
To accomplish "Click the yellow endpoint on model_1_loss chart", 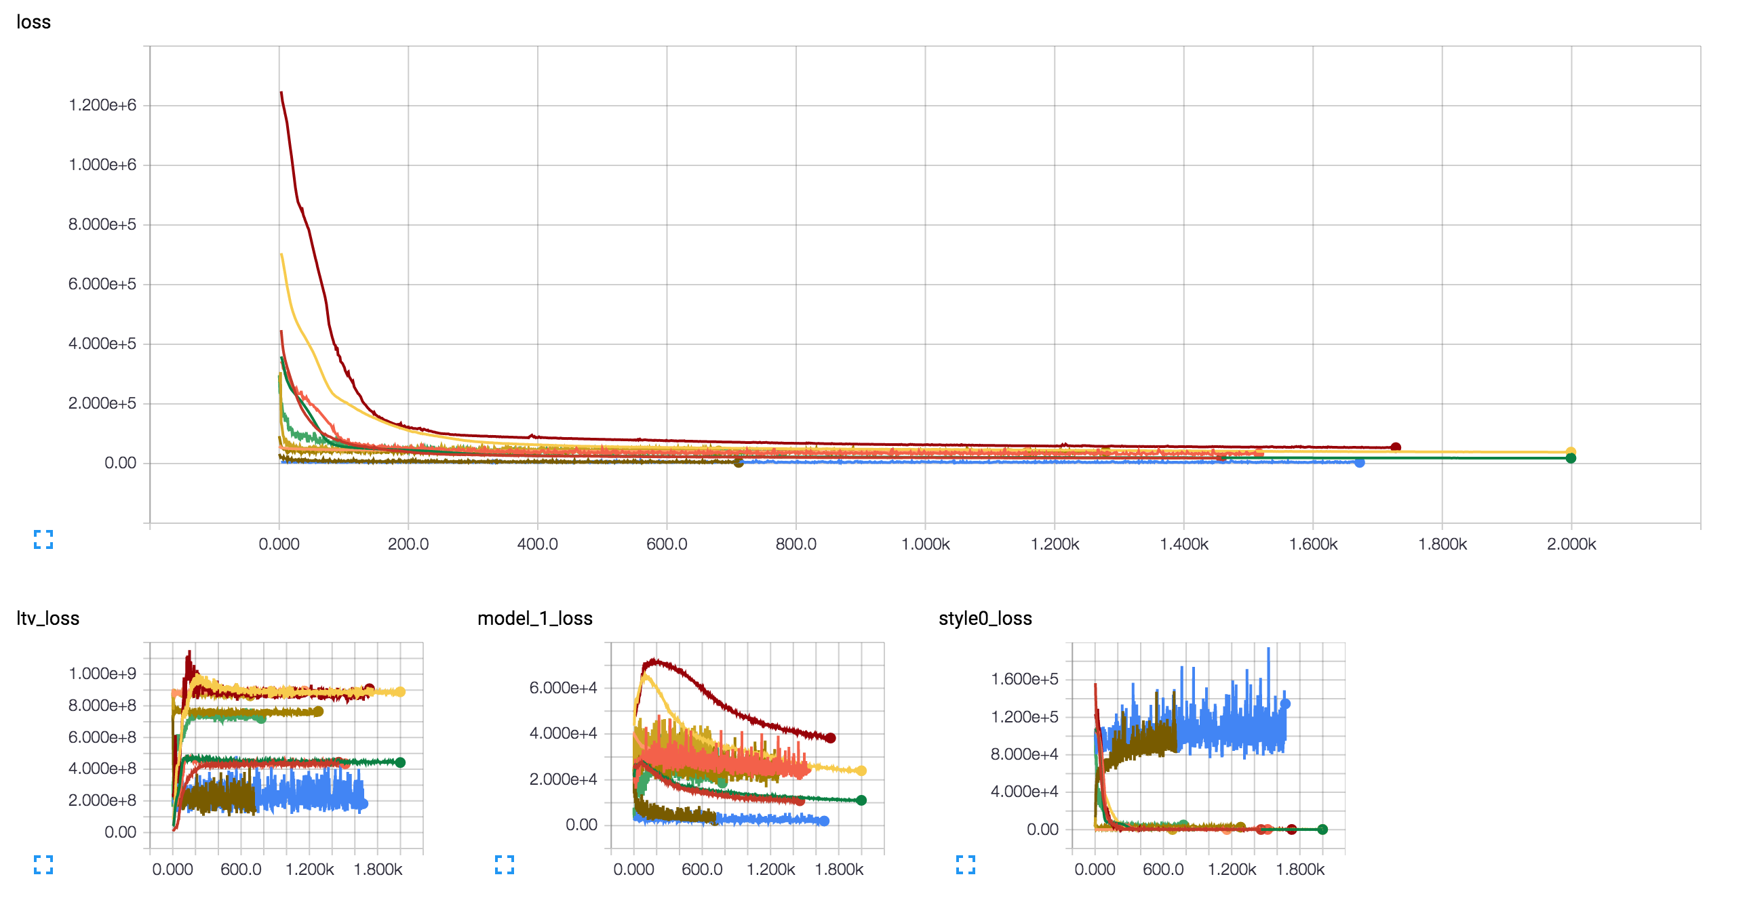I will 861,771.
